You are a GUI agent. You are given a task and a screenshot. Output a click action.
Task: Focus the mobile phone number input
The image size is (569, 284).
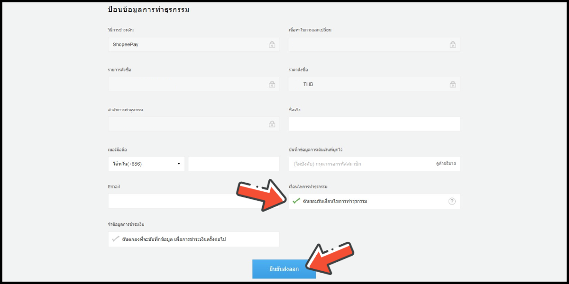tap(234, 164)
